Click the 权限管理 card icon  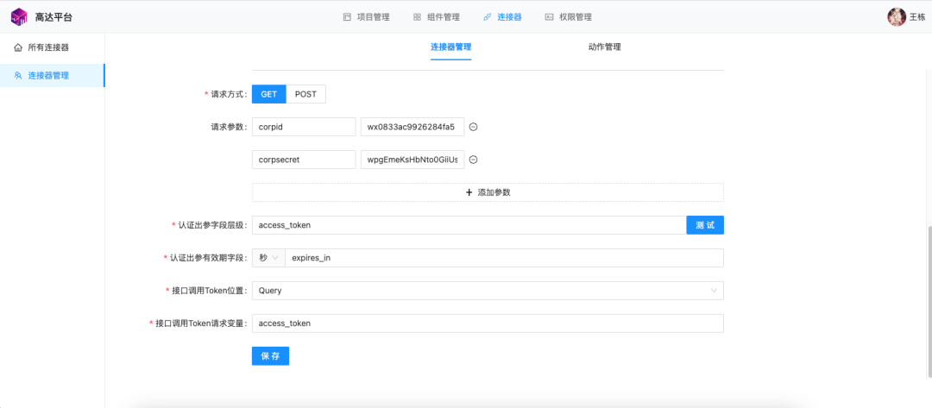click(x=549, y=17)
